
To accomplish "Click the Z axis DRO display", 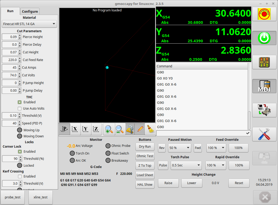I will 204,53.
